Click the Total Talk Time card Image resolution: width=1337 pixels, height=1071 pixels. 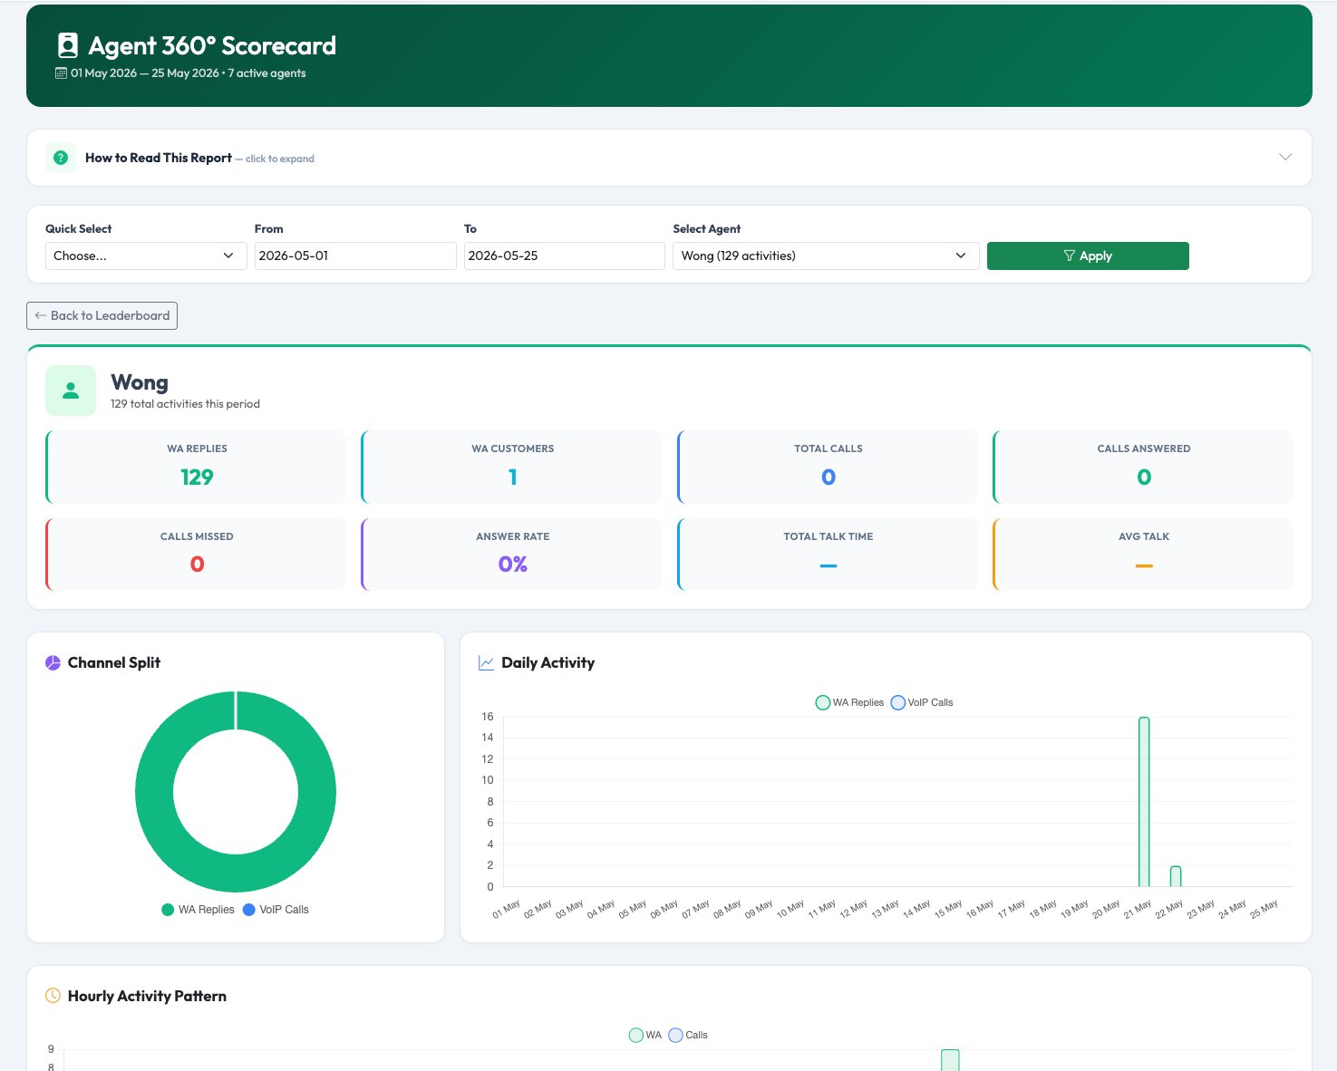coord(828,555)
